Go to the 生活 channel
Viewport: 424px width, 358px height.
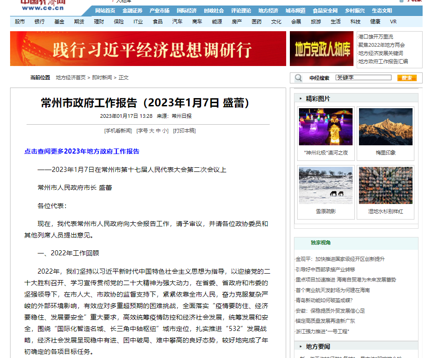336,22
